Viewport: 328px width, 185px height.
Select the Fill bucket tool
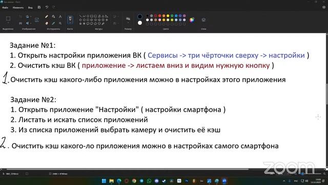pyautogui.click(x=53, y=16)
